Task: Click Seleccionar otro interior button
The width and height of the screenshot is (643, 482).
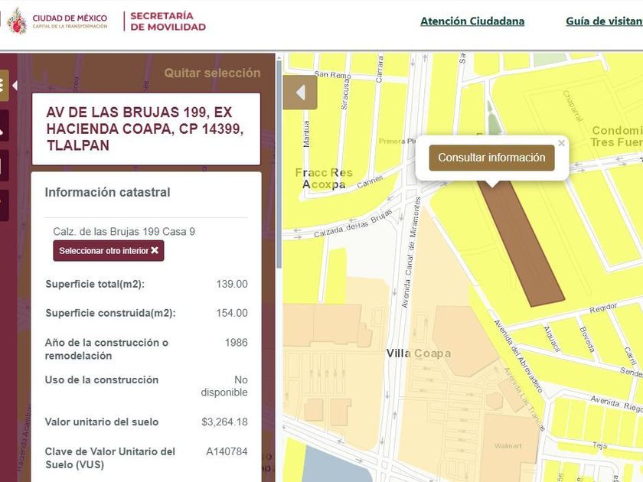Action: pyautogui.click(x=108, y=250)
